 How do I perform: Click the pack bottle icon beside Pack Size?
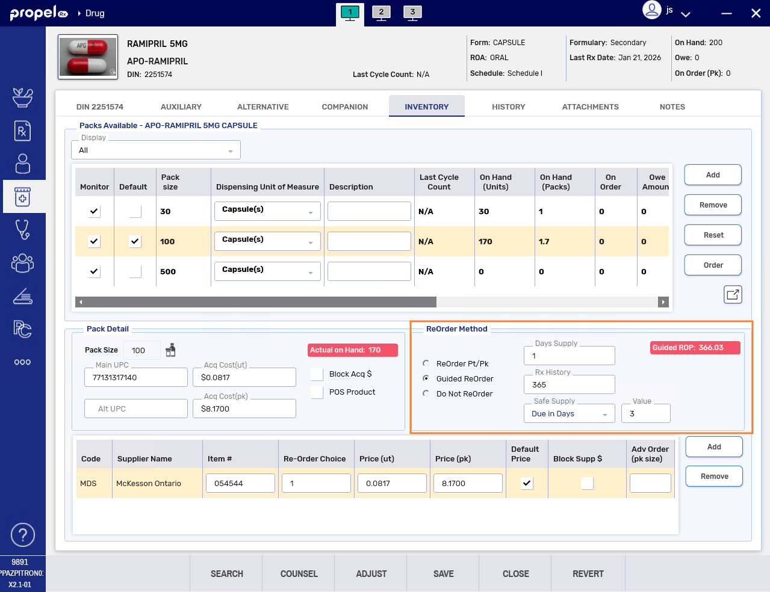point(171,350)
